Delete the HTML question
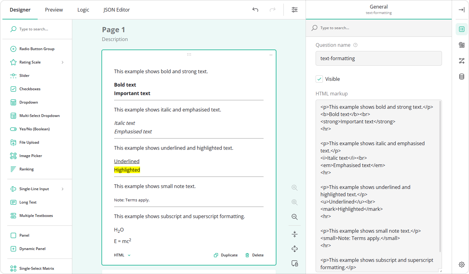Screen dimensions: 469x274 (254, 255)
